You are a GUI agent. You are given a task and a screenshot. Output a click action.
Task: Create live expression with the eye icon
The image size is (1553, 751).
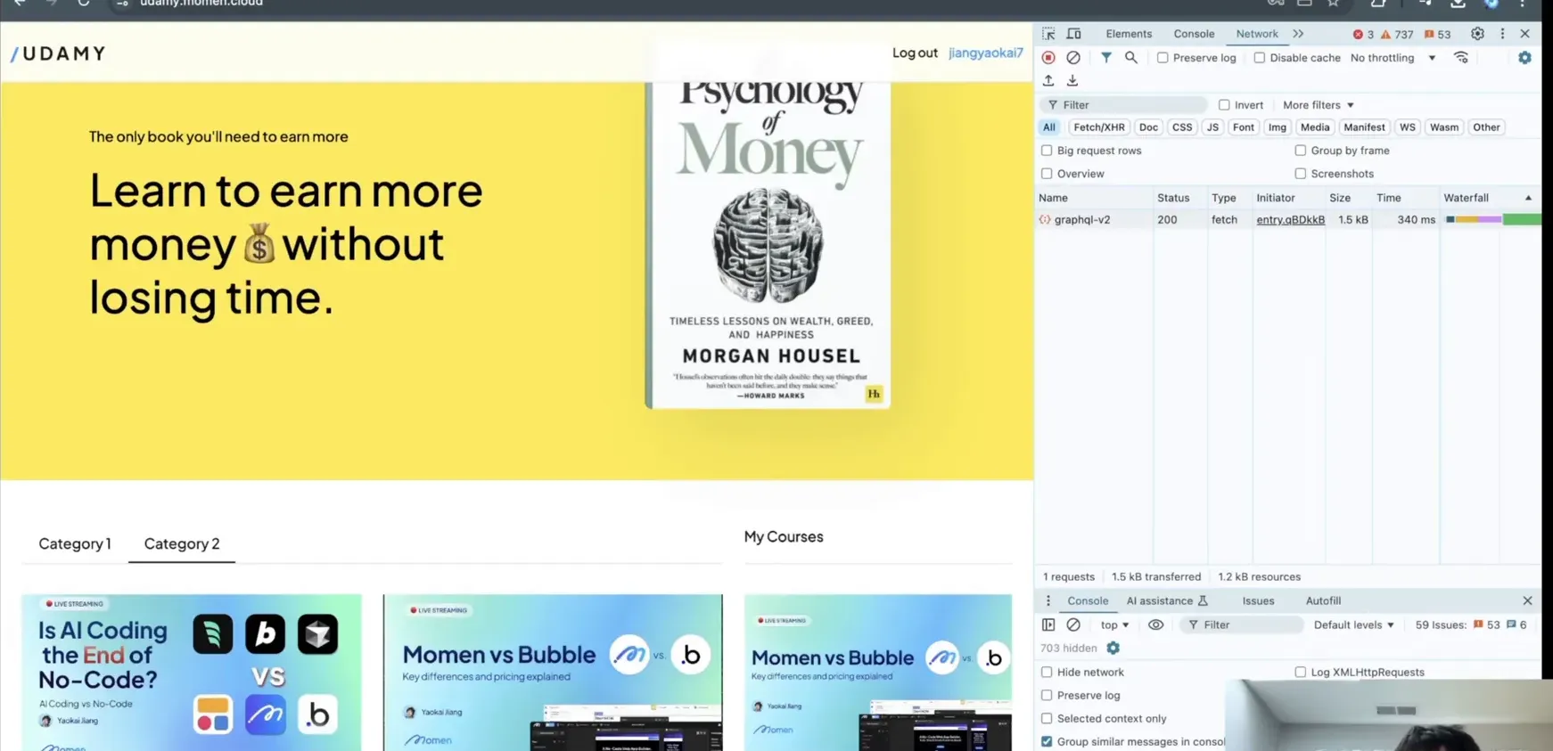(1155, 625)
